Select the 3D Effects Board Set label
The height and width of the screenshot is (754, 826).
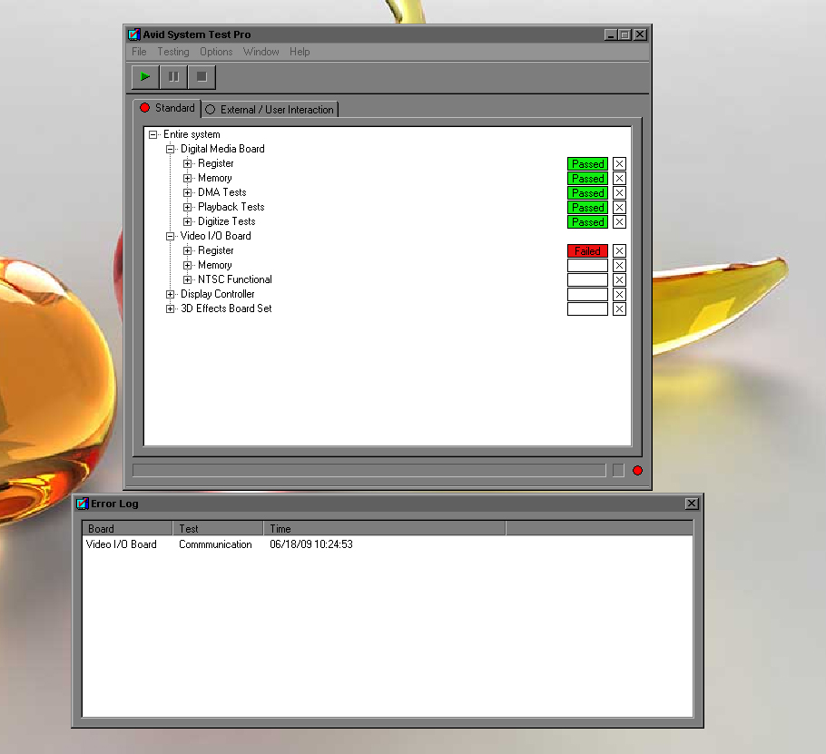coord(227,308)
